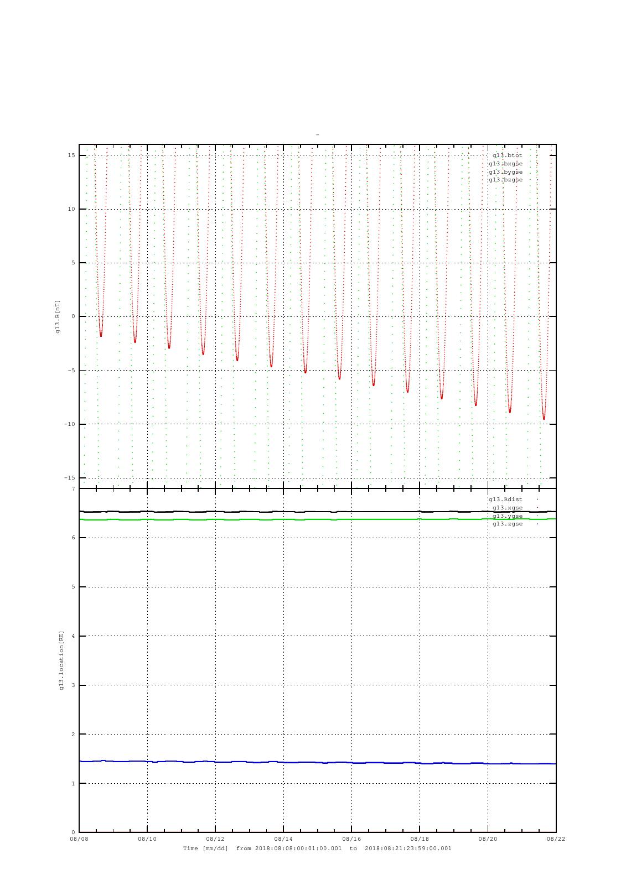Select the g13.zgse legend label
The image size is (626, 885).
(507, 524)
